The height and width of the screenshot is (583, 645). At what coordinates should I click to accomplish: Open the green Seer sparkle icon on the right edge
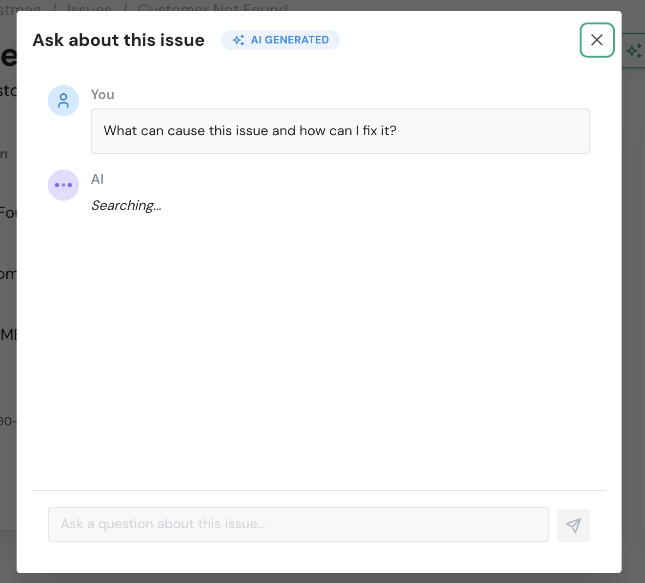click(634, 50)
